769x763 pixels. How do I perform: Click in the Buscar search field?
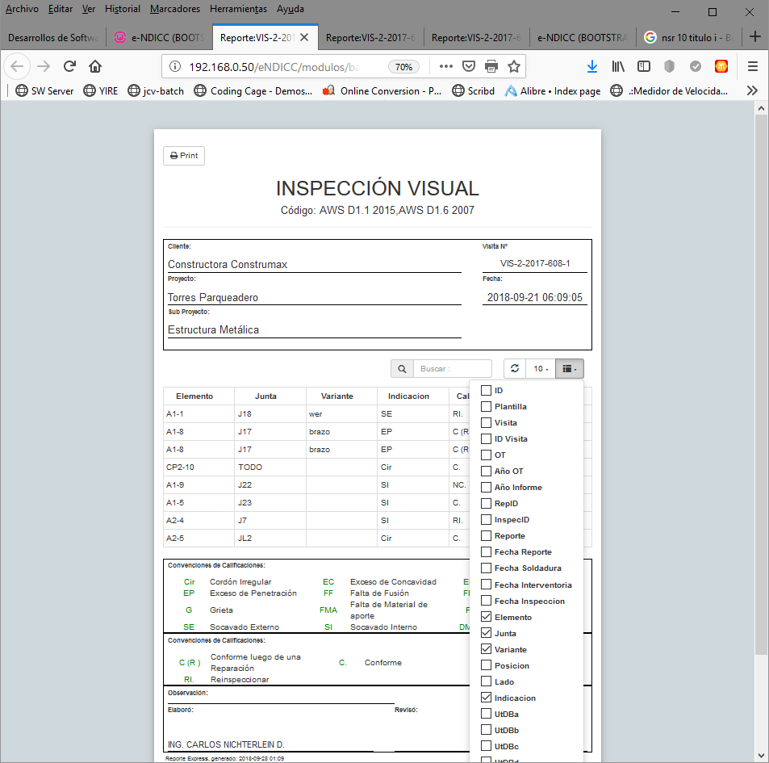point(453,369)
